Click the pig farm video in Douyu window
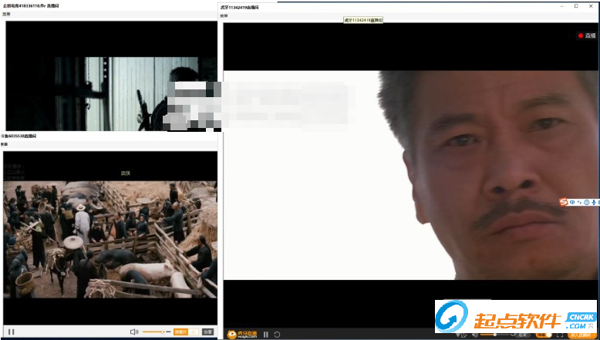 (x=110, y=240)
